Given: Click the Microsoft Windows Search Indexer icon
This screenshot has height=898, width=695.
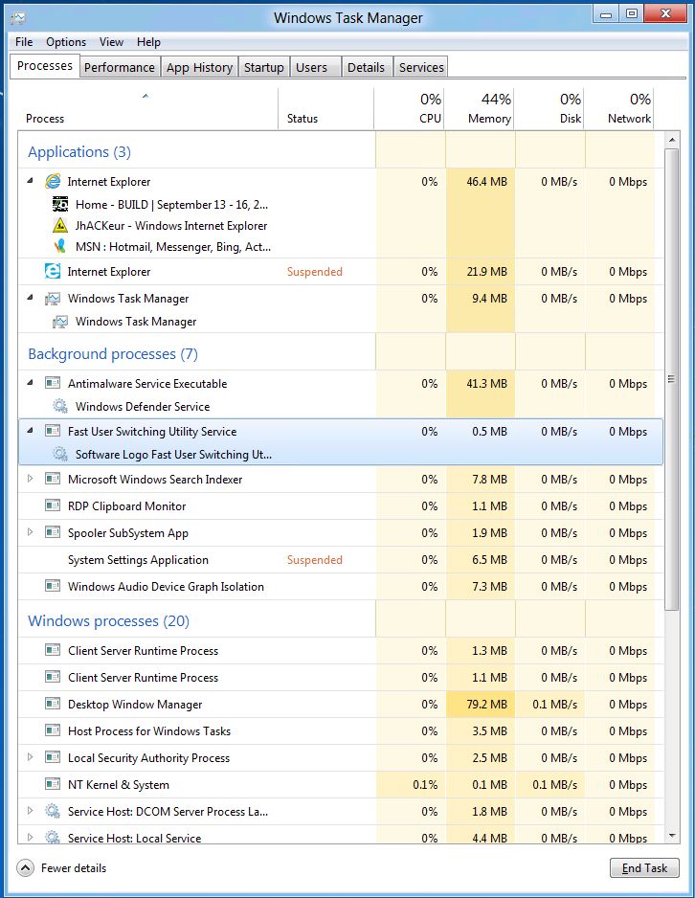Looking at the screenshot, I should point(53,479).
